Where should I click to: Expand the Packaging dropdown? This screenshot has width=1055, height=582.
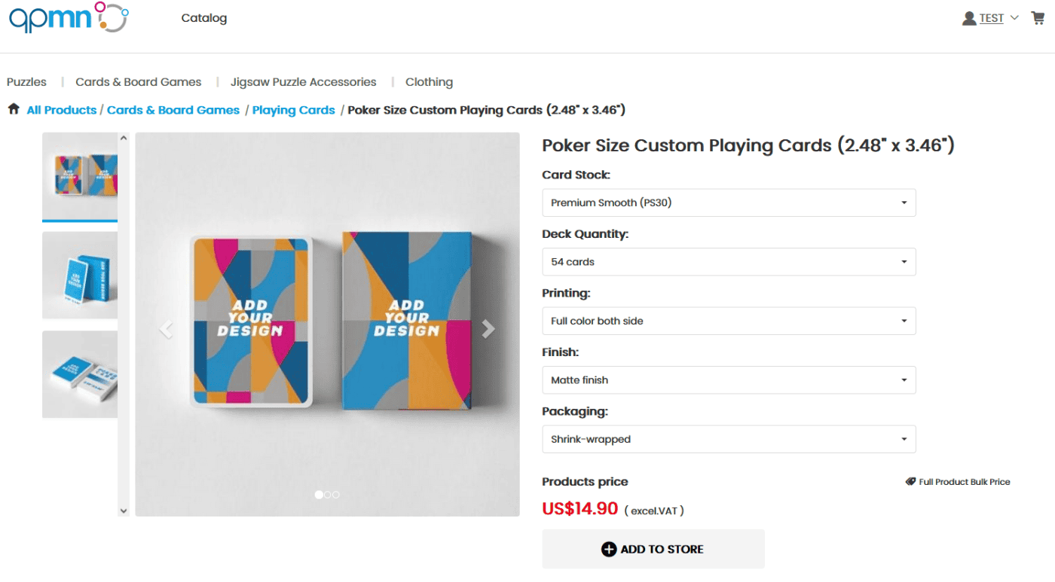point(729,440)
